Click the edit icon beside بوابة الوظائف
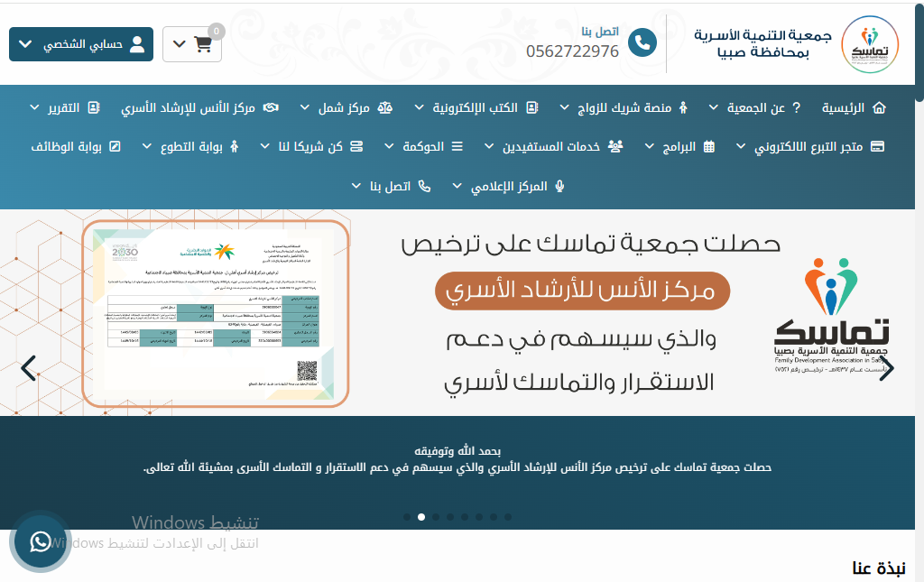Image resolution: width=924 pixels, height=582 pixels. click(x=115, y=147)
